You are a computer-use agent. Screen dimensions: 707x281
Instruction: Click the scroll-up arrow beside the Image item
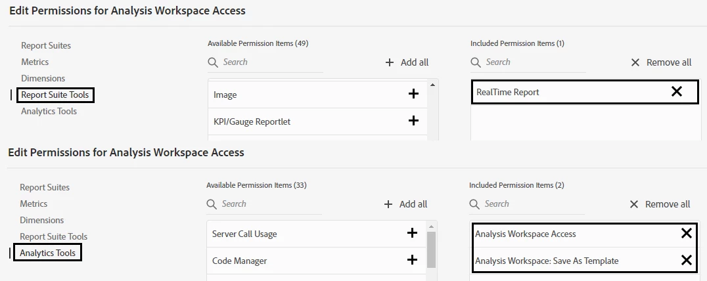pos(433,85)
